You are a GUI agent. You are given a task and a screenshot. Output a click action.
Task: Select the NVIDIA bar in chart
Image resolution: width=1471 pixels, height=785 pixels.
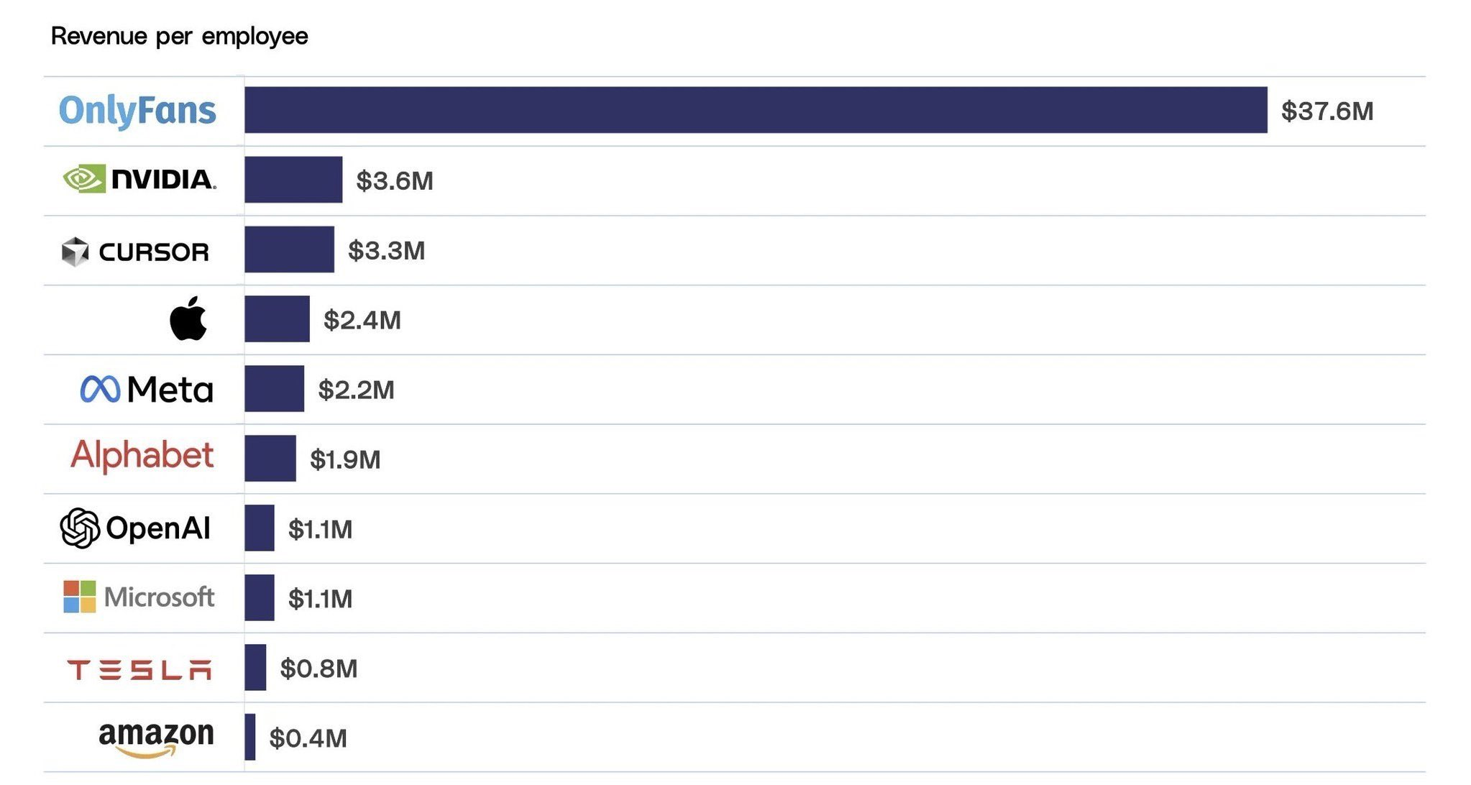(x=293, y=180)
